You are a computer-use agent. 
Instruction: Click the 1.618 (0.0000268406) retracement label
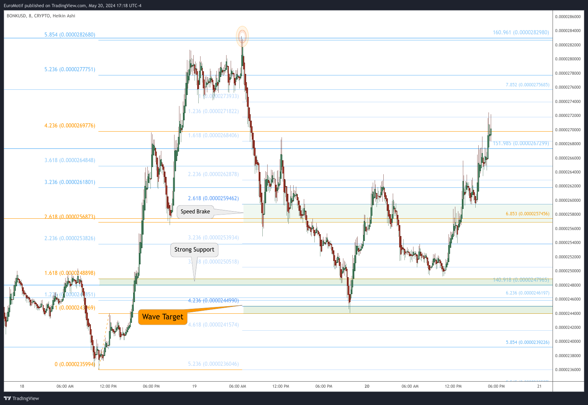click(x=213, y=135)
